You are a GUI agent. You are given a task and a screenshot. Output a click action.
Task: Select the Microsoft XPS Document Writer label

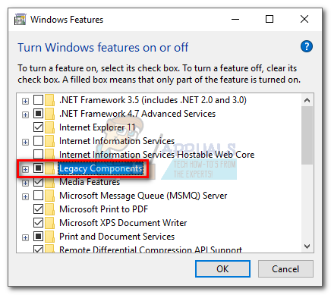(123, 223)
